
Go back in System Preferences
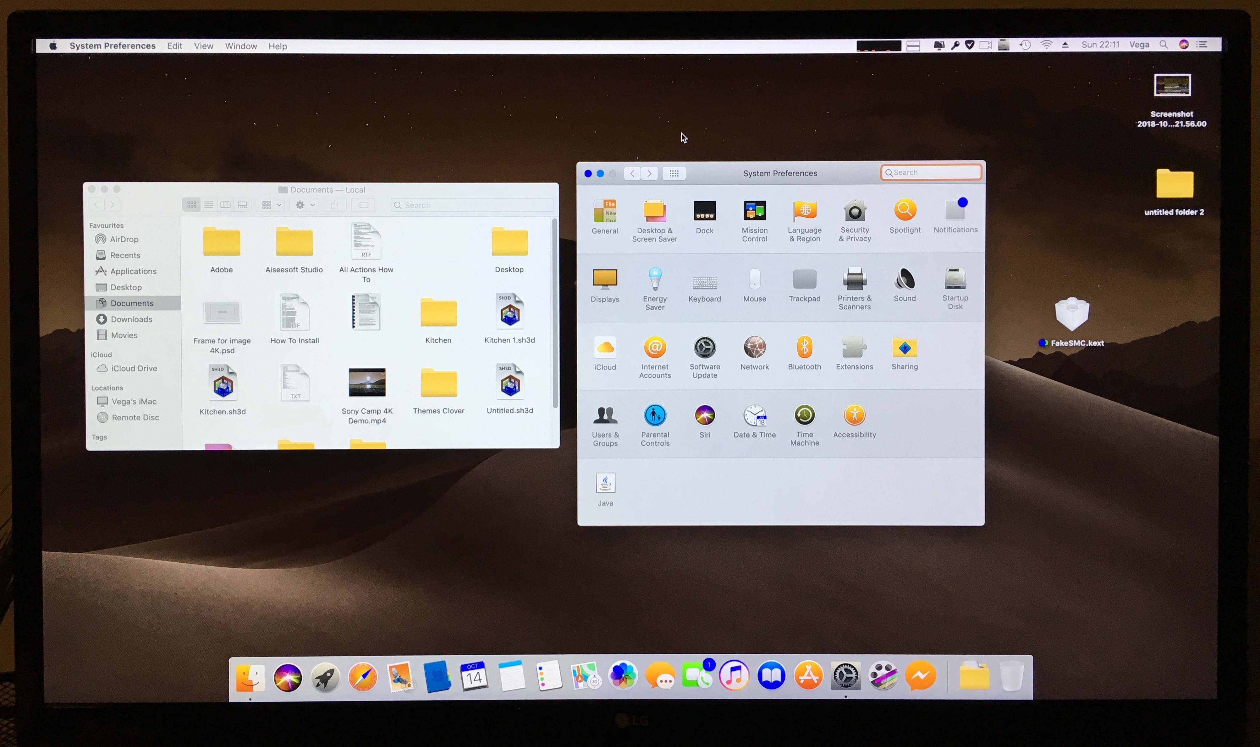click(632, 174)
